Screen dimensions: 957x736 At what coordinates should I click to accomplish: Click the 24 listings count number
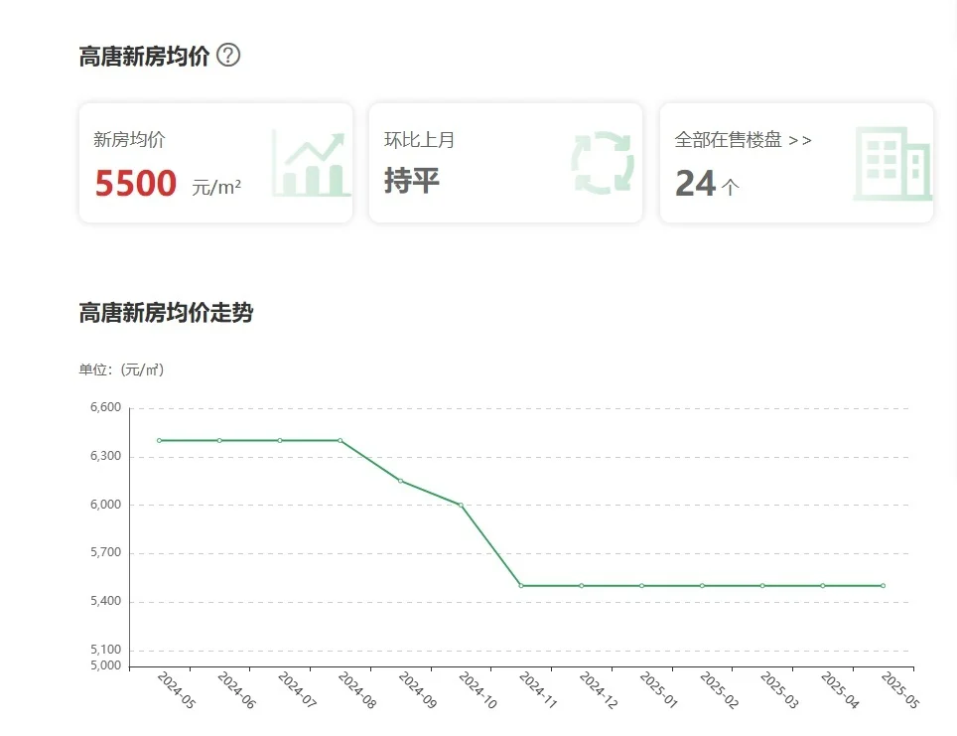click(695, 184)
